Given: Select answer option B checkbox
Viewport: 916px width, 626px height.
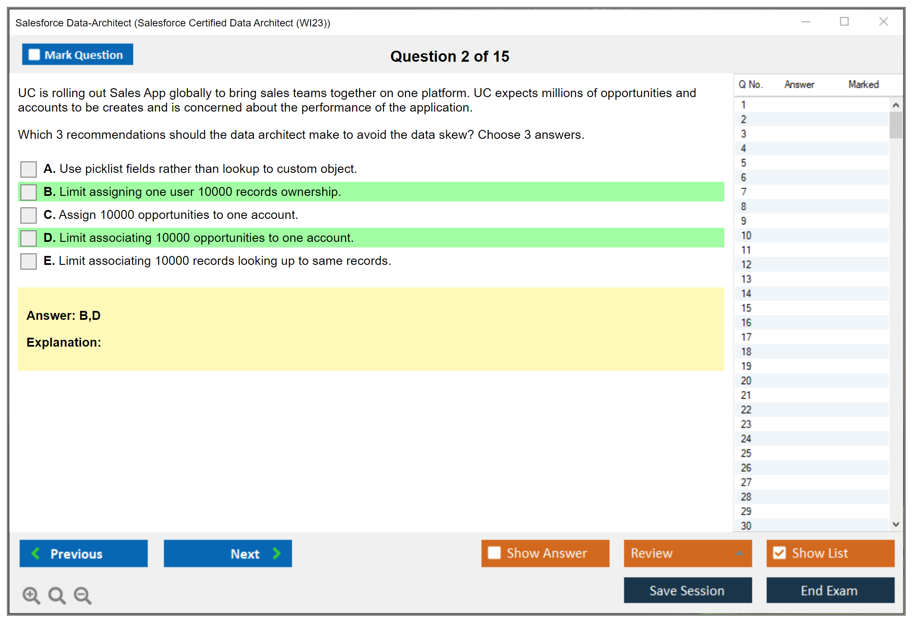Looking at the screenshot, I should [x=29, y=192].
